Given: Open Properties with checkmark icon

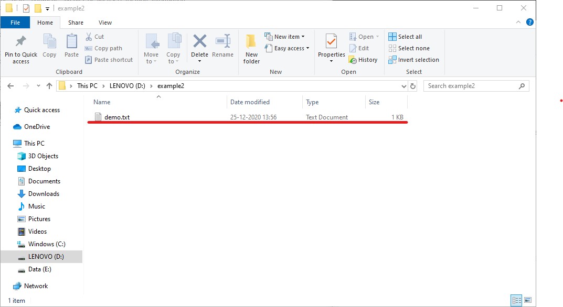Looking at the screenshot, I should pos(331,42).
